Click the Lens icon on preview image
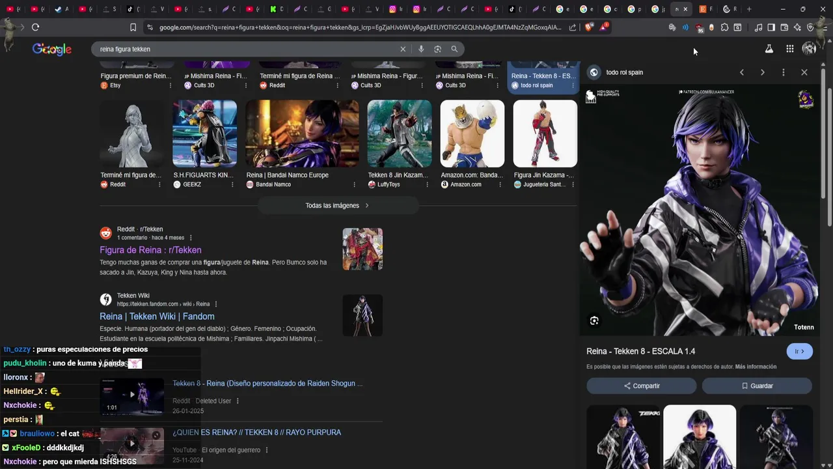 [x=594, y=320]
